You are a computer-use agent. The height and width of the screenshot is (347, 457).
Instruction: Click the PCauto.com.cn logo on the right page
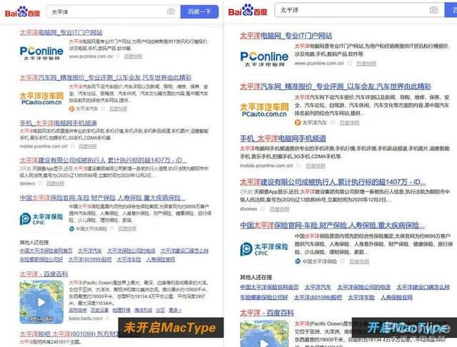(264, 110)
